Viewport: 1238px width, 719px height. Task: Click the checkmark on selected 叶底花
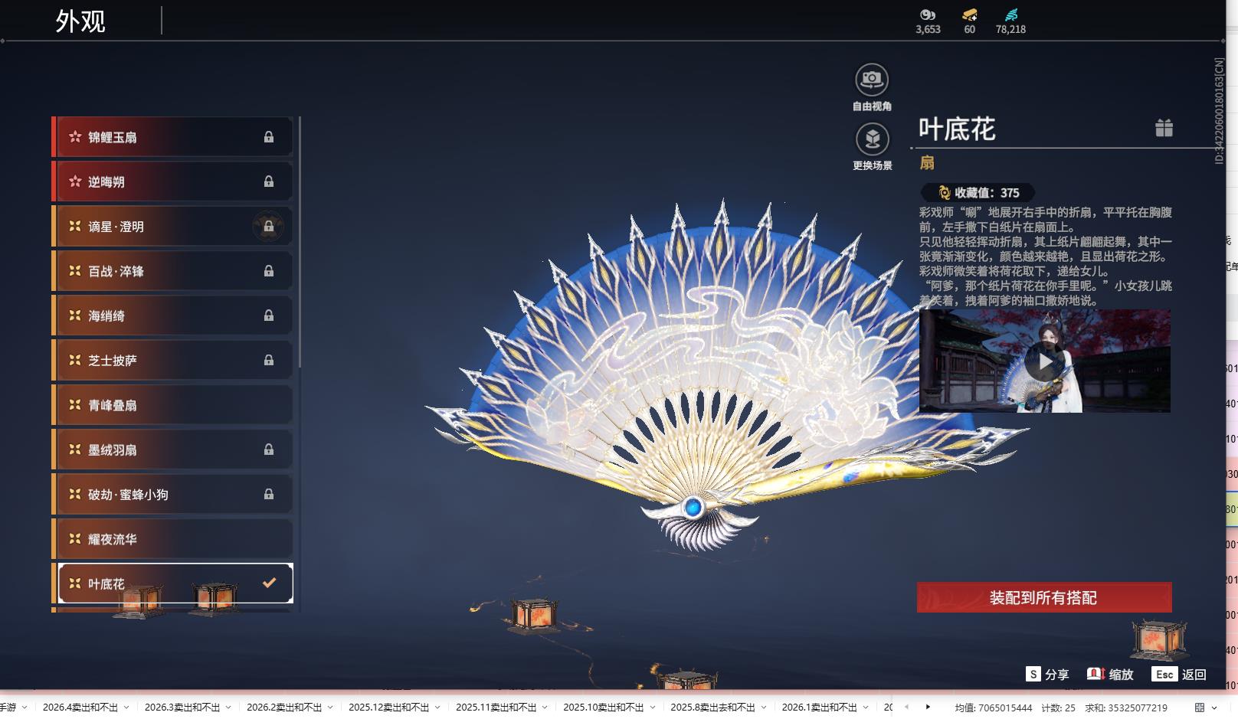(x=268, y=583)
